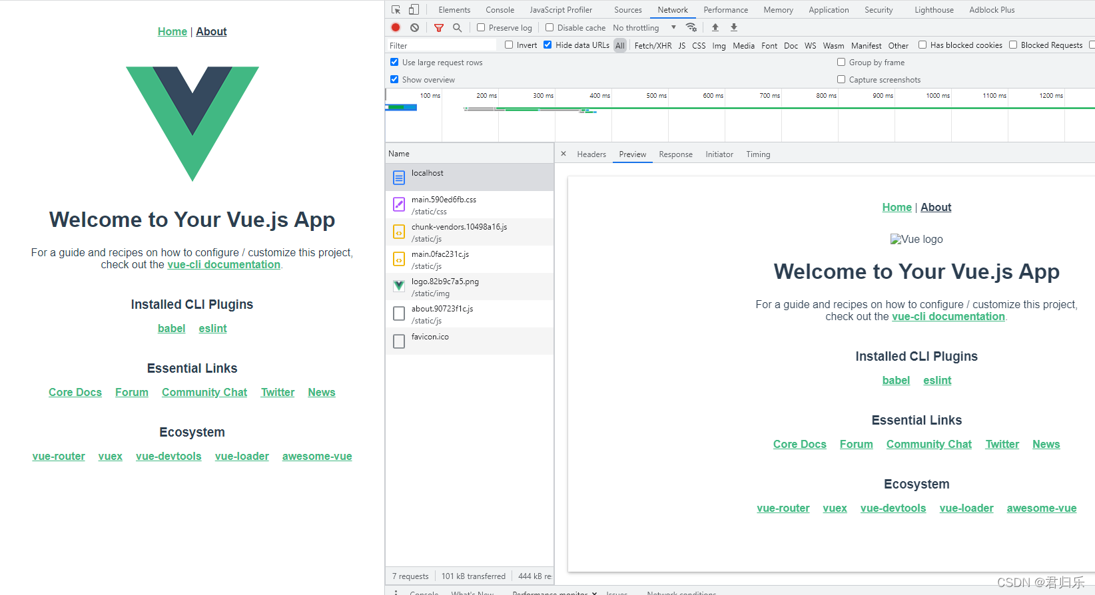Click the About link on the main page
1095x595 pixels.
point(211,31)
